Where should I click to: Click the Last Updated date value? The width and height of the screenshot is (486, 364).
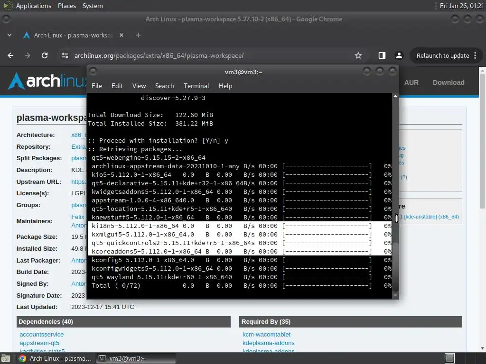(103, 307)
